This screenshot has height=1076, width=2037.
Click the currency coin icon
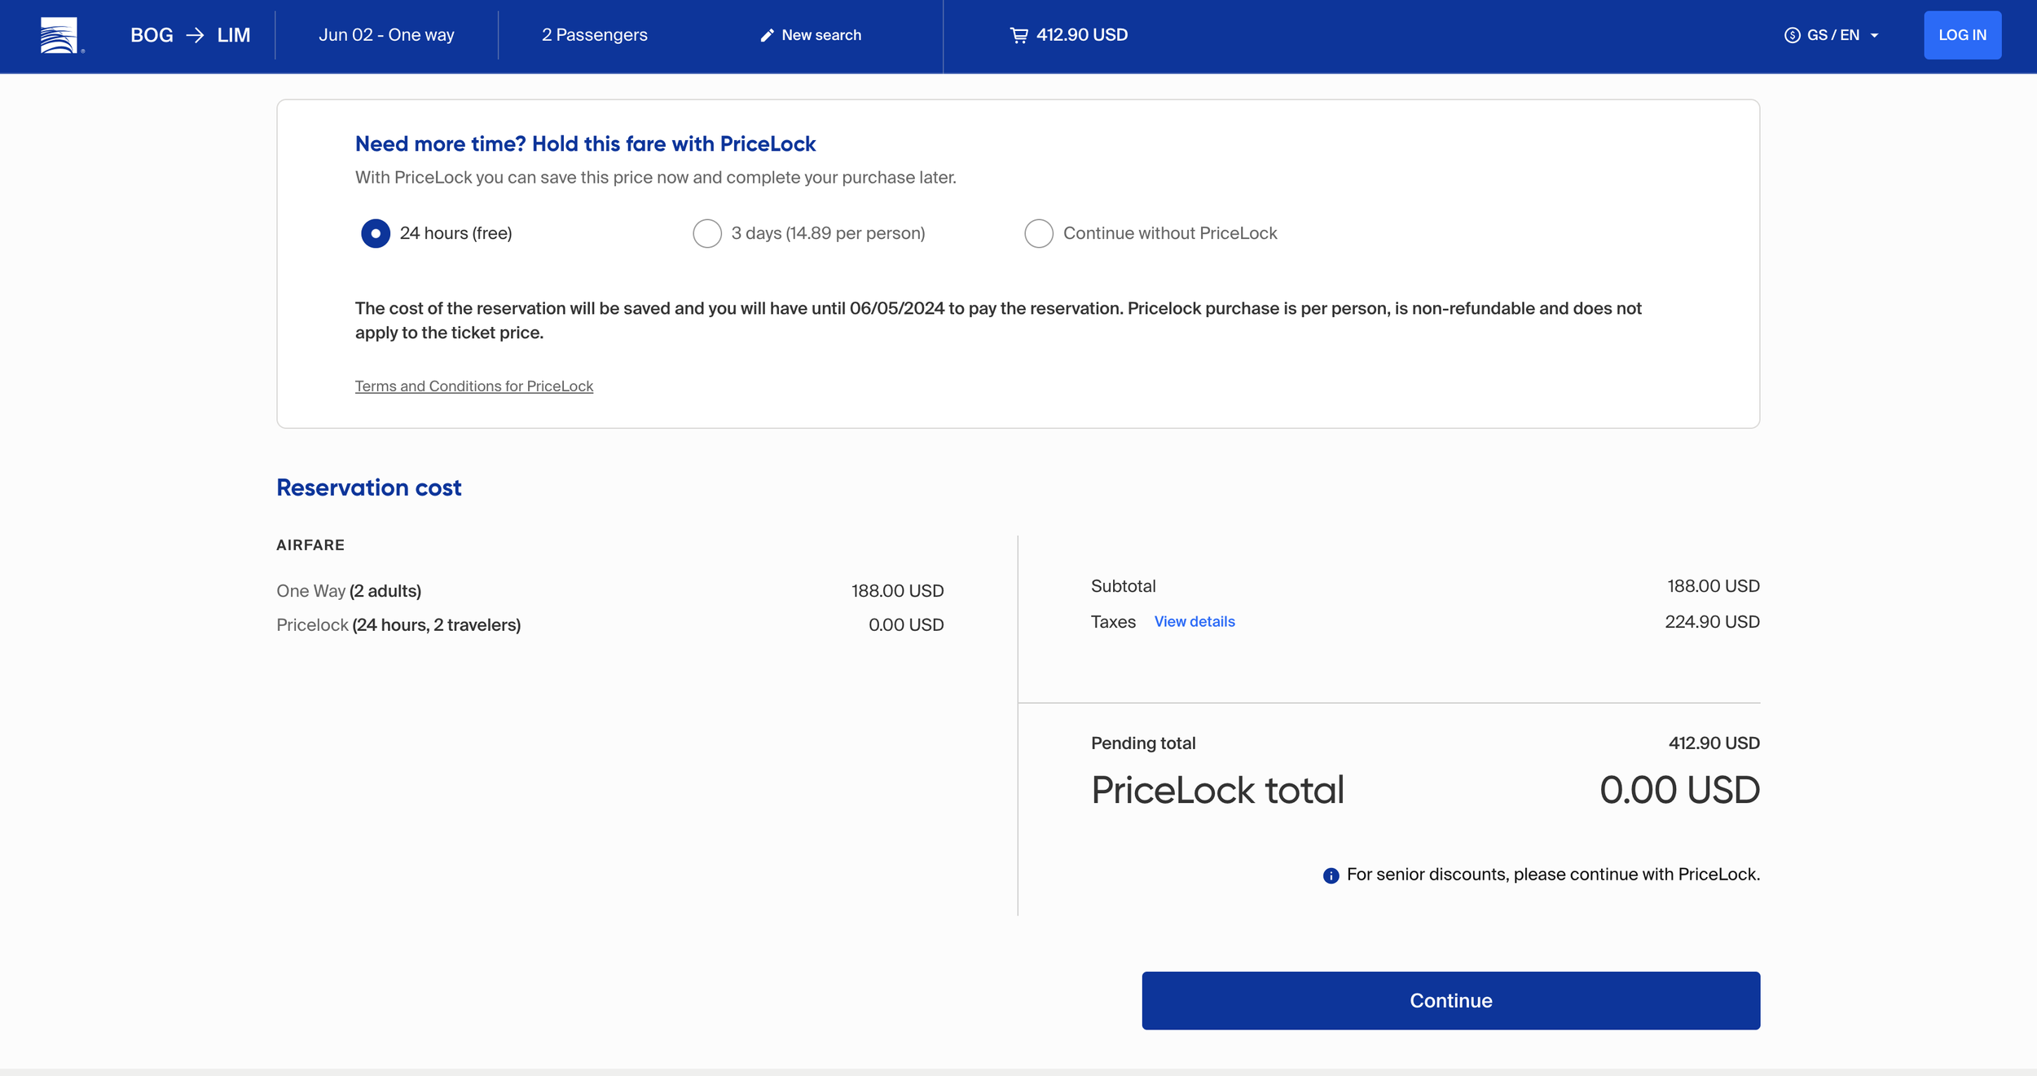click(x=1792, y=35)
